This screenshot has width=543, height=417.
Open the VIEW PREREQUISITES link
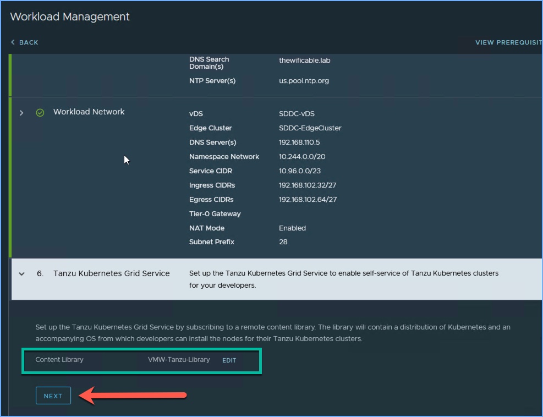508,42
